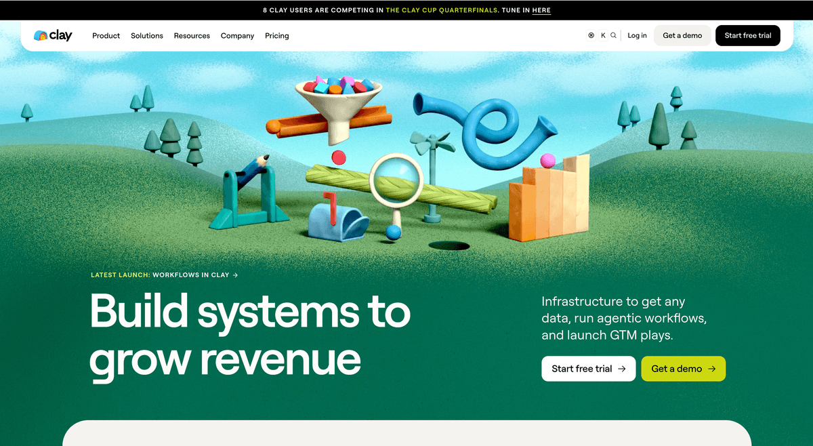Viewport: 813px width, 446px height.
Task: Open the search via magnifier icon
Action: pos(614,35)
